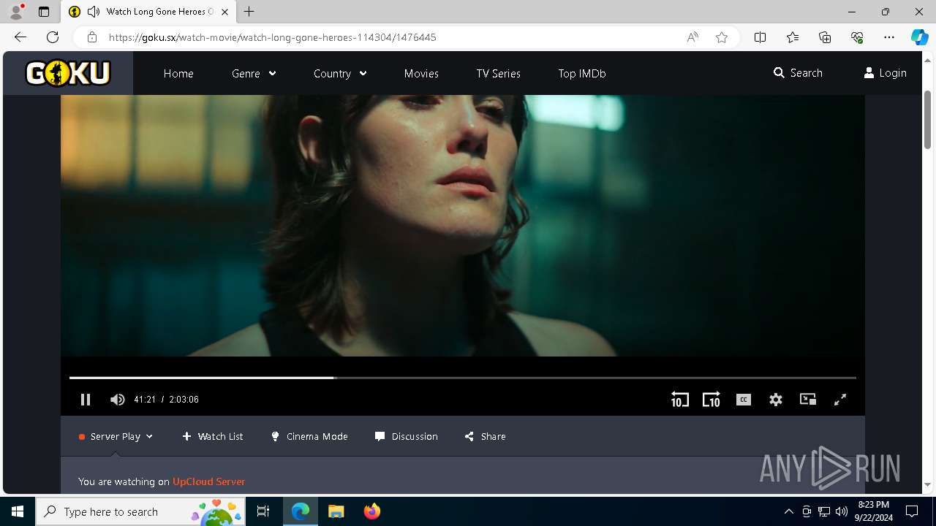Open tab actions menu

[44, 12]
